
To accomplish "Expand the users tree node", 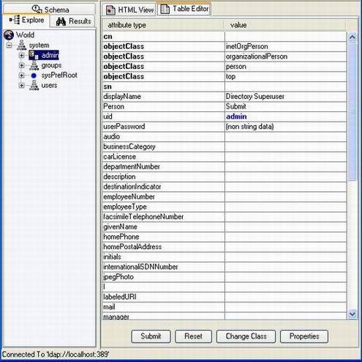I will click(21, 86).
